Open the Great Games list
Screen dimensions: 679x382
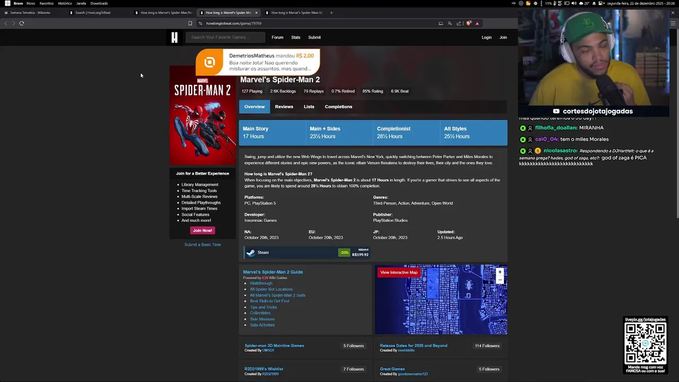tap(392, 369)
